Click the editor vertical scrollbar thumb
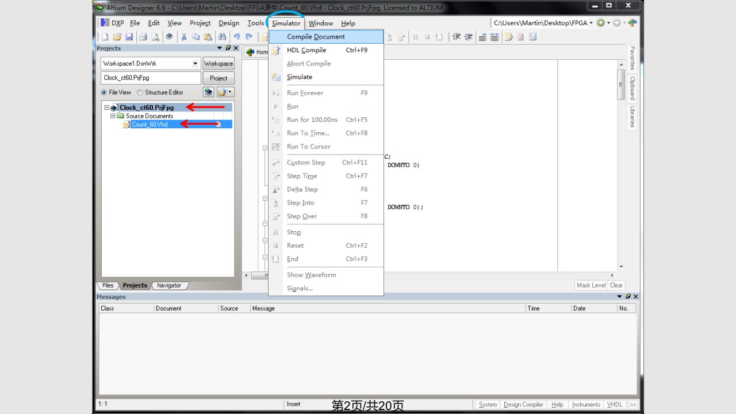The height and width of the screenshot is (414, 736). click(621, 85)
